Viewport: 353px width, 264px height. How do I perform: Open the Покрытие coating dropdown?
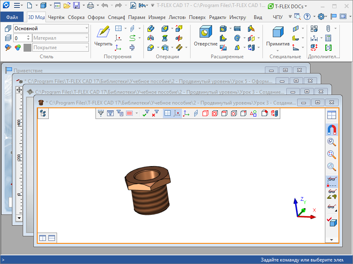(86, 48)
